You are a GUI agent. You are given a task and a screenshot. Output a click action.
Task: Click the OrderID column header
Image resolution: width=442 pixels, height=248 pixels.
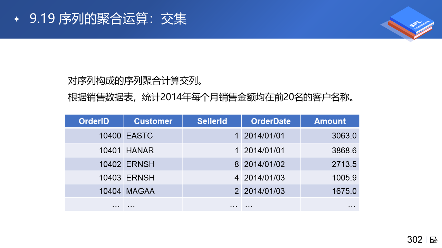pyautogui.click(x=94, y=121)
